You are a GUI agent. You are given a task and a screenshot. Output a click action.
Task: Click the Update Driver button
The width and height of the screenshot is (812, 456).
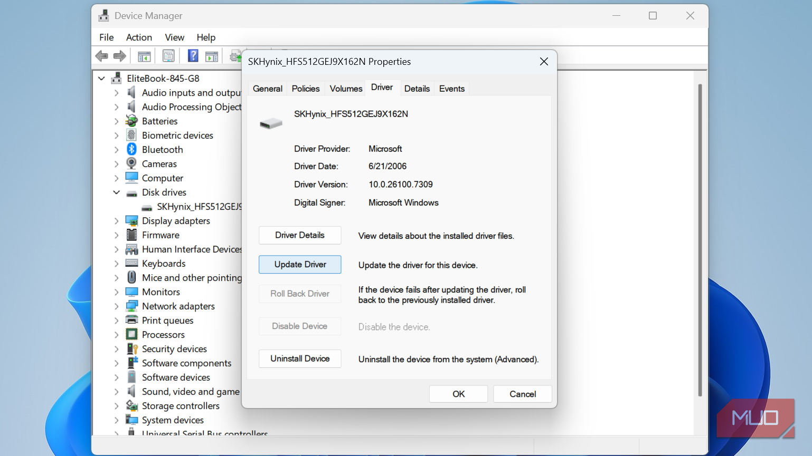[x=300, y=265]
